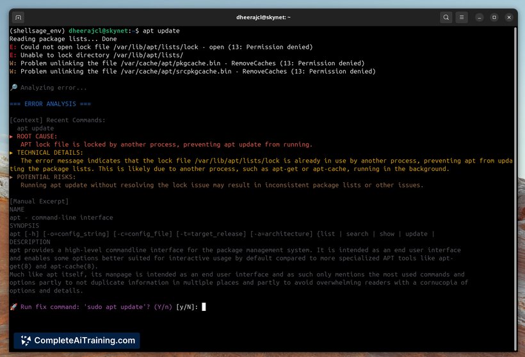Maximize the terminal window
Image resolution: width=525 pixels, height=357 pixels.
click(x=494, y=17)
